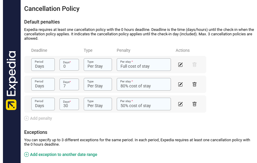Open Type dropdown in the 7 days row
257x163 pixels.
coord(98,84)
